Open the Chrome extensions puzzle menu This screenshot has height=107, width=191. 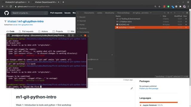coord(180,7)
